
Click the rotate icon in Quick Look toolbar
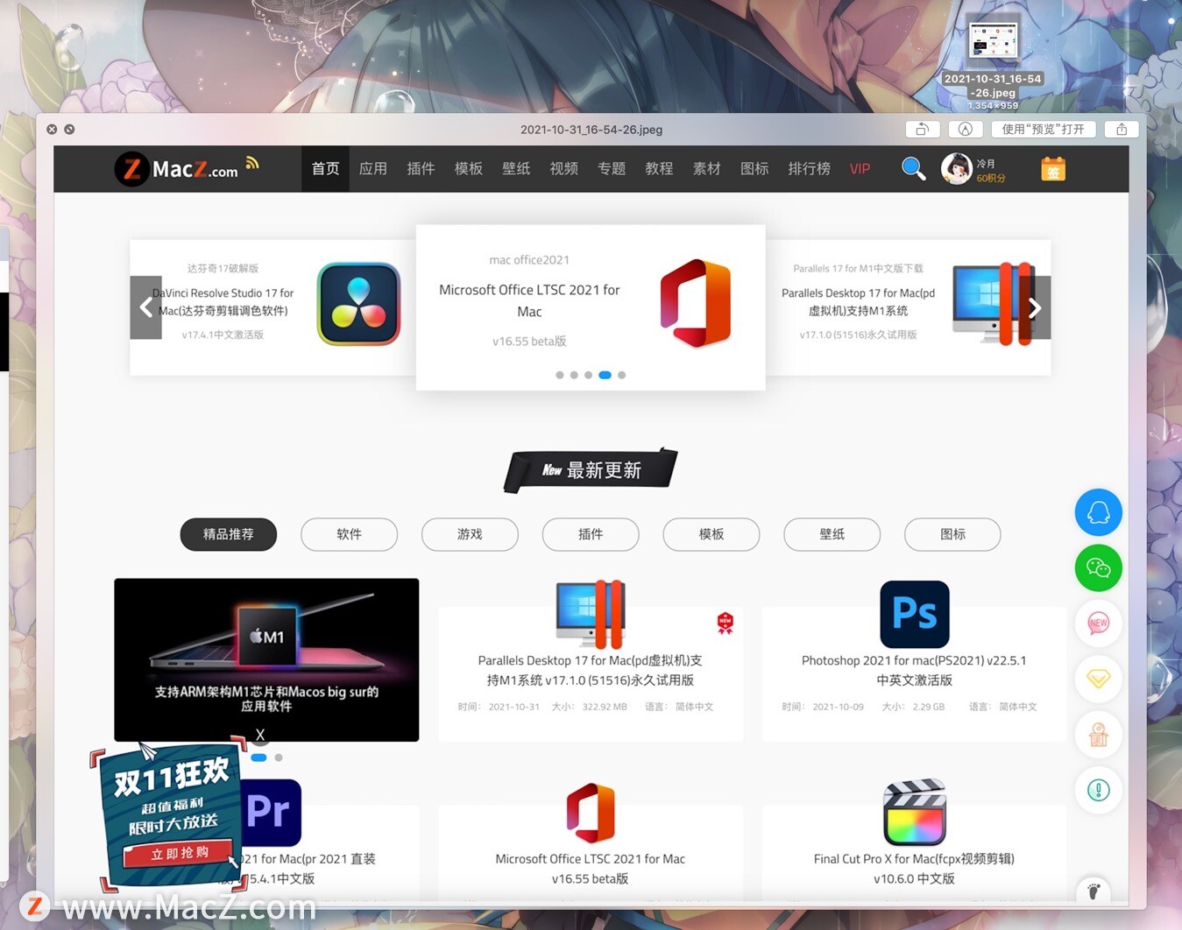click(922, 129)
